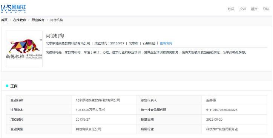Click the 企业类型 table label

click(x=17, y=129)
